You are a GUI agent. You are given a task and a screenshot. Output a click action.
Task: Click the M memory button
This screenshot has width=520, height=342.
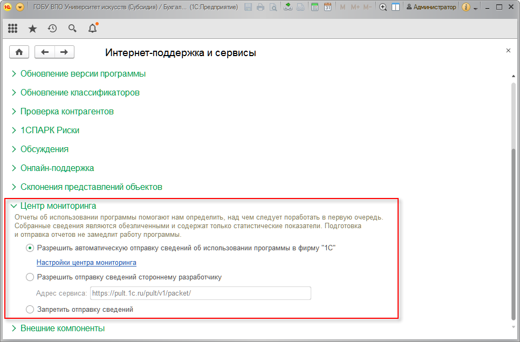coord(343,7)
